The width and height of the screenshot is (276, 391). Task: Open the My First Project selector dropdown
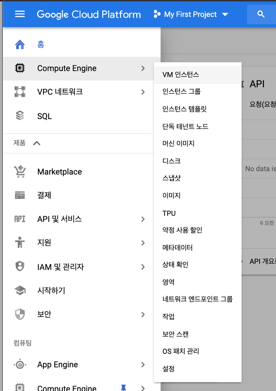pyautogui.click(x=191, y=14)
